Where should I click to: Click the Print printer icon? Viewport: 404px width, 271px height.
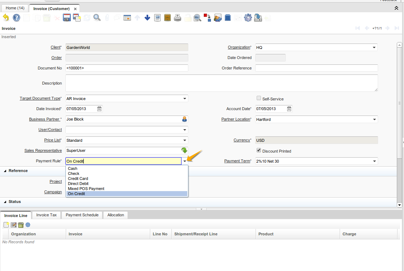pyautogui.click(x=178, y=18)
